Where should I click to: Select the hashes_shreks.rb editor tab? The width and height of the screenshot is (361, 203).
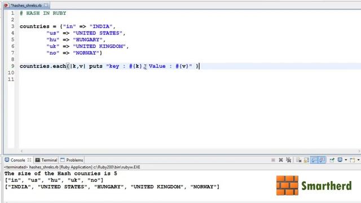[x=26, y=5]
